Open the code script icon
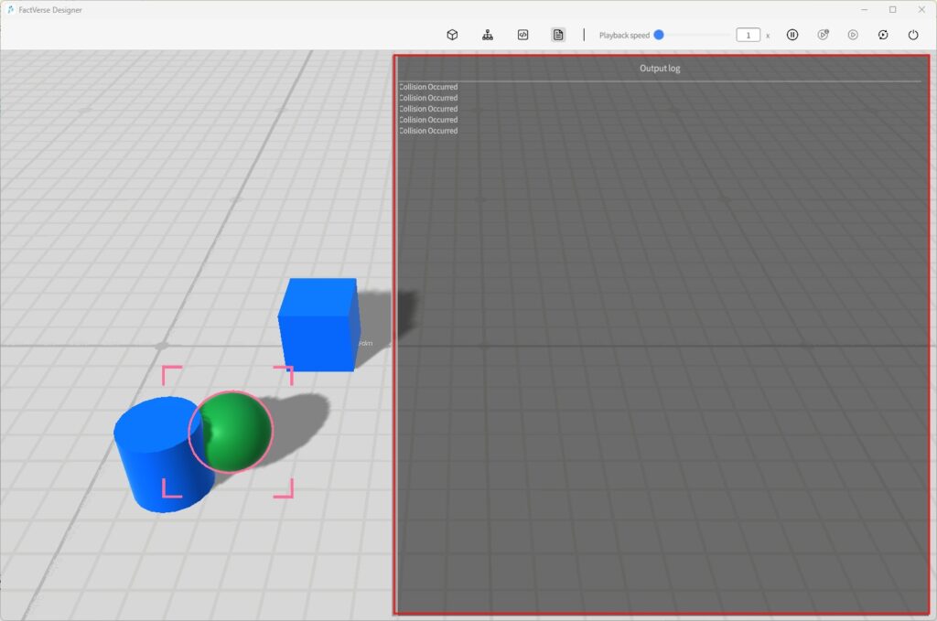 click(x=522, y=35)
